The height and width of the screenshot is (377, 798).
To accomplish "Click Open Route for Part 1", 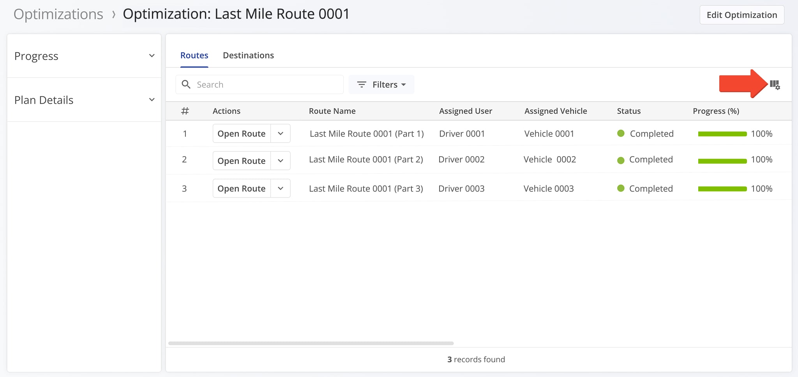I will click(241, 134).
